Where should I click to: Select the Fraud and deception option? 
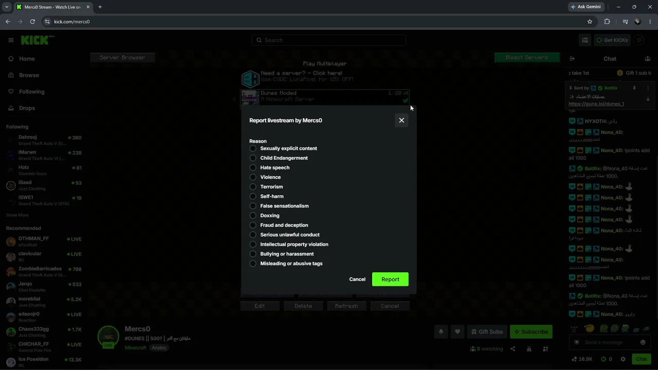coord(253,225)
